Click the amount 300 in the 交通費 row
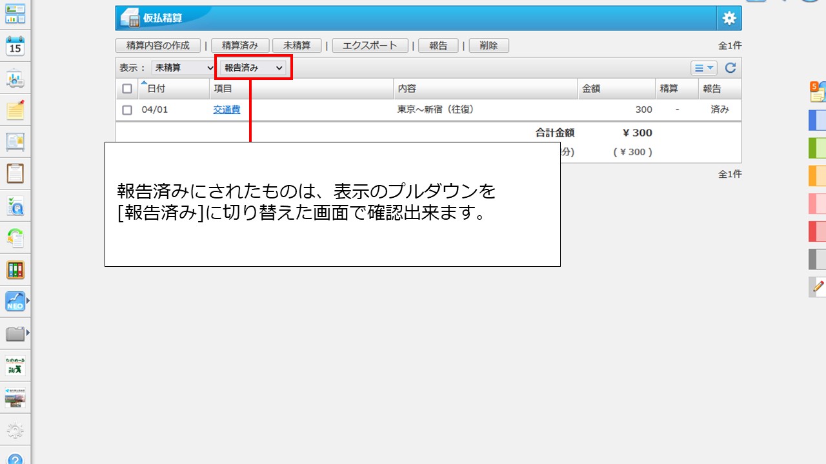 [x=643, y=110]
